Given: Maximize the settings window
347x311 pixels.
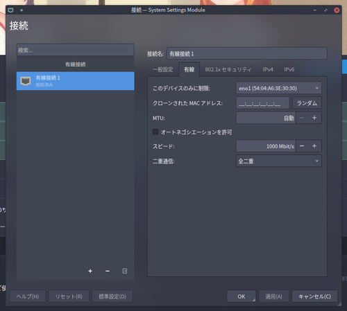Looking at the screenshot, I should coord(325,10).
